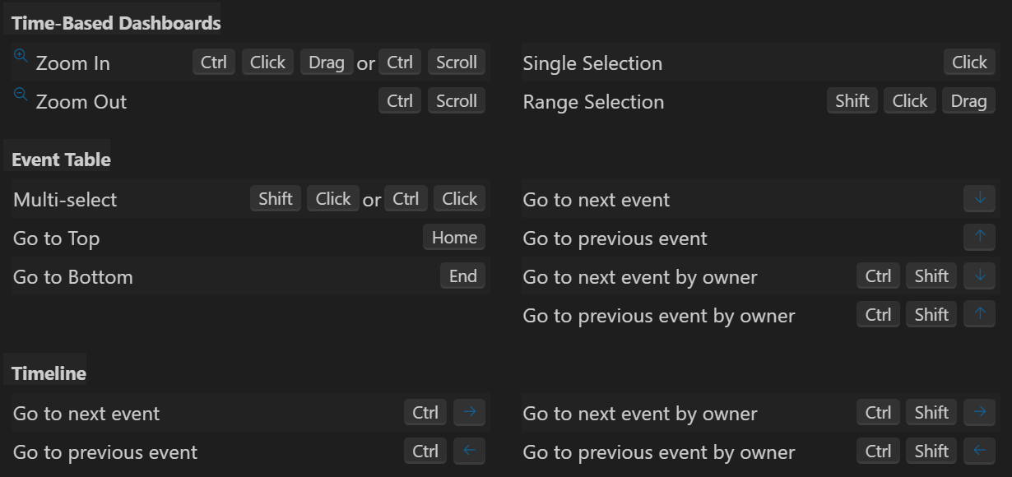Click right arrow key beside Timeline Ctrl
This screenshot has width=1012, height=477.
pyautogui.click(x=469, y=413)
